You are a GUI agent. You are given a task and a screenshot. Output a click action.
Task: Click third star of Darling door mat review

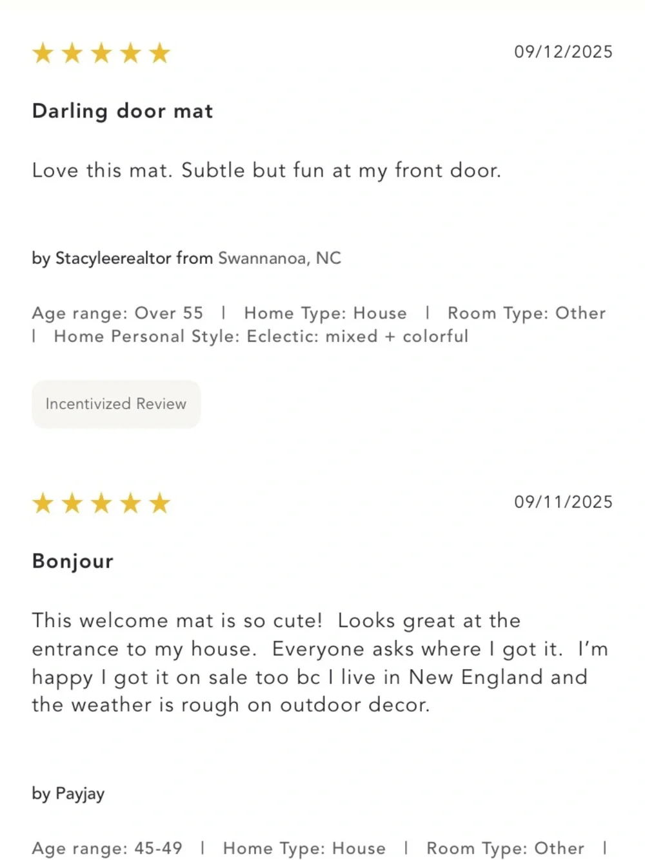(x=101, y=53)
